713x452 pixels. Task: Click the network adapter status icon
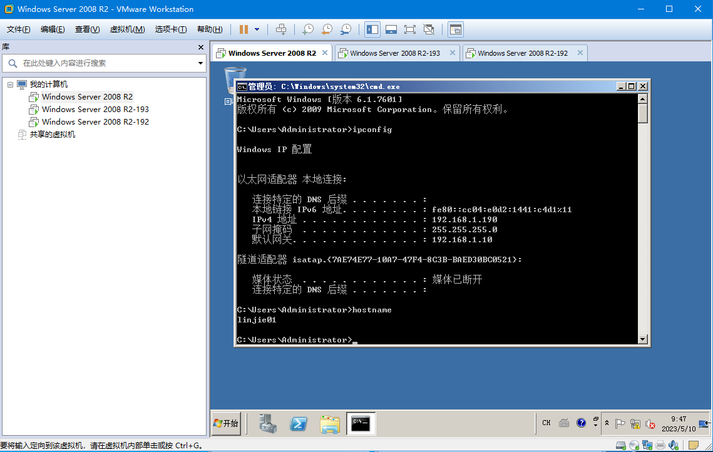click(647, 445)
